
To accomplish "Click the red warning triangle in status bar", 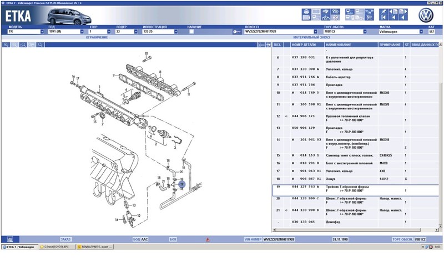I will pyautogui.click(x=207, y=239).
